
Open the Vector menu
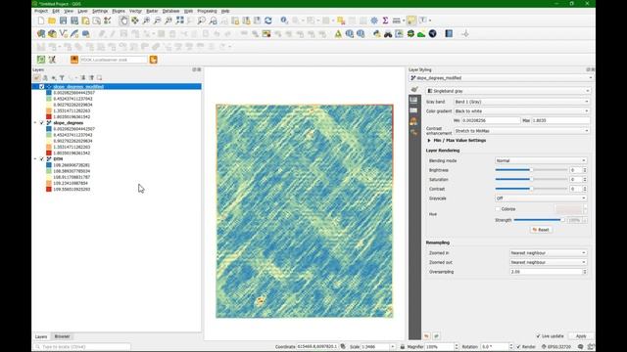tap(135, 11)
